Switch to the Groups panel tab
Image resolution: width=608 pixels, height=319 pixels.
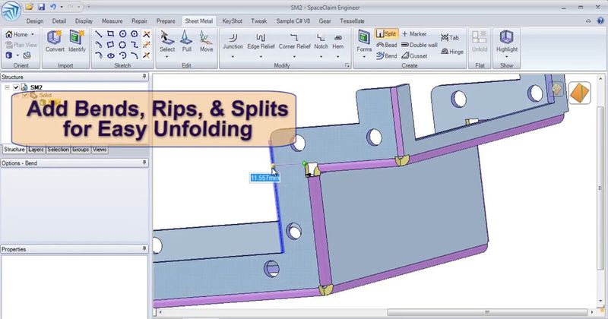(81, 149)
